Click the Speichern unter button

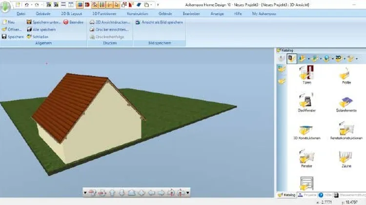click(x=43, y=22)
